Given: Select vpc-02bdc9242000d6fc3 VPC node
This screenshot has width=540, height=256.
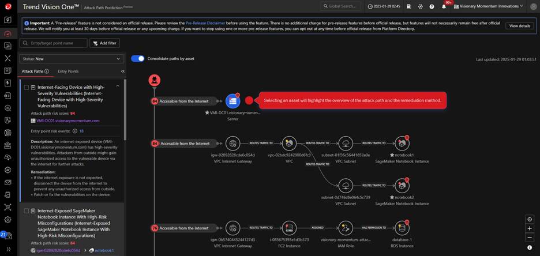Looking at the screenshot, I should click(x=289, y=143).
